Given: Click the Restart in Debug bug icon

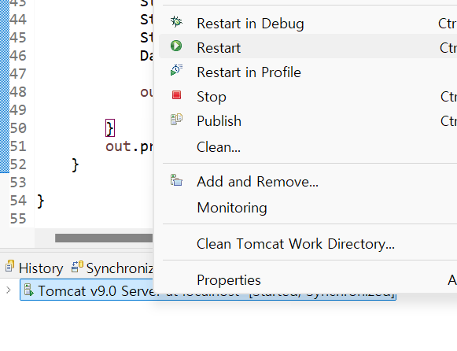Looking at the screenshot, I should pyautogui.click(x=176, y=22).
